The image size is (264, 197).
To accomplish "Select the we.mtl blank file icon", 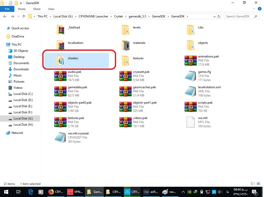I will [191, 122].
